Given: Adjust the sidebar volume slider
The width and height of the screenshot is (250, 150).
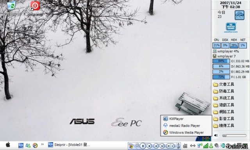Looking at the screenshot, I should [234, 136].
